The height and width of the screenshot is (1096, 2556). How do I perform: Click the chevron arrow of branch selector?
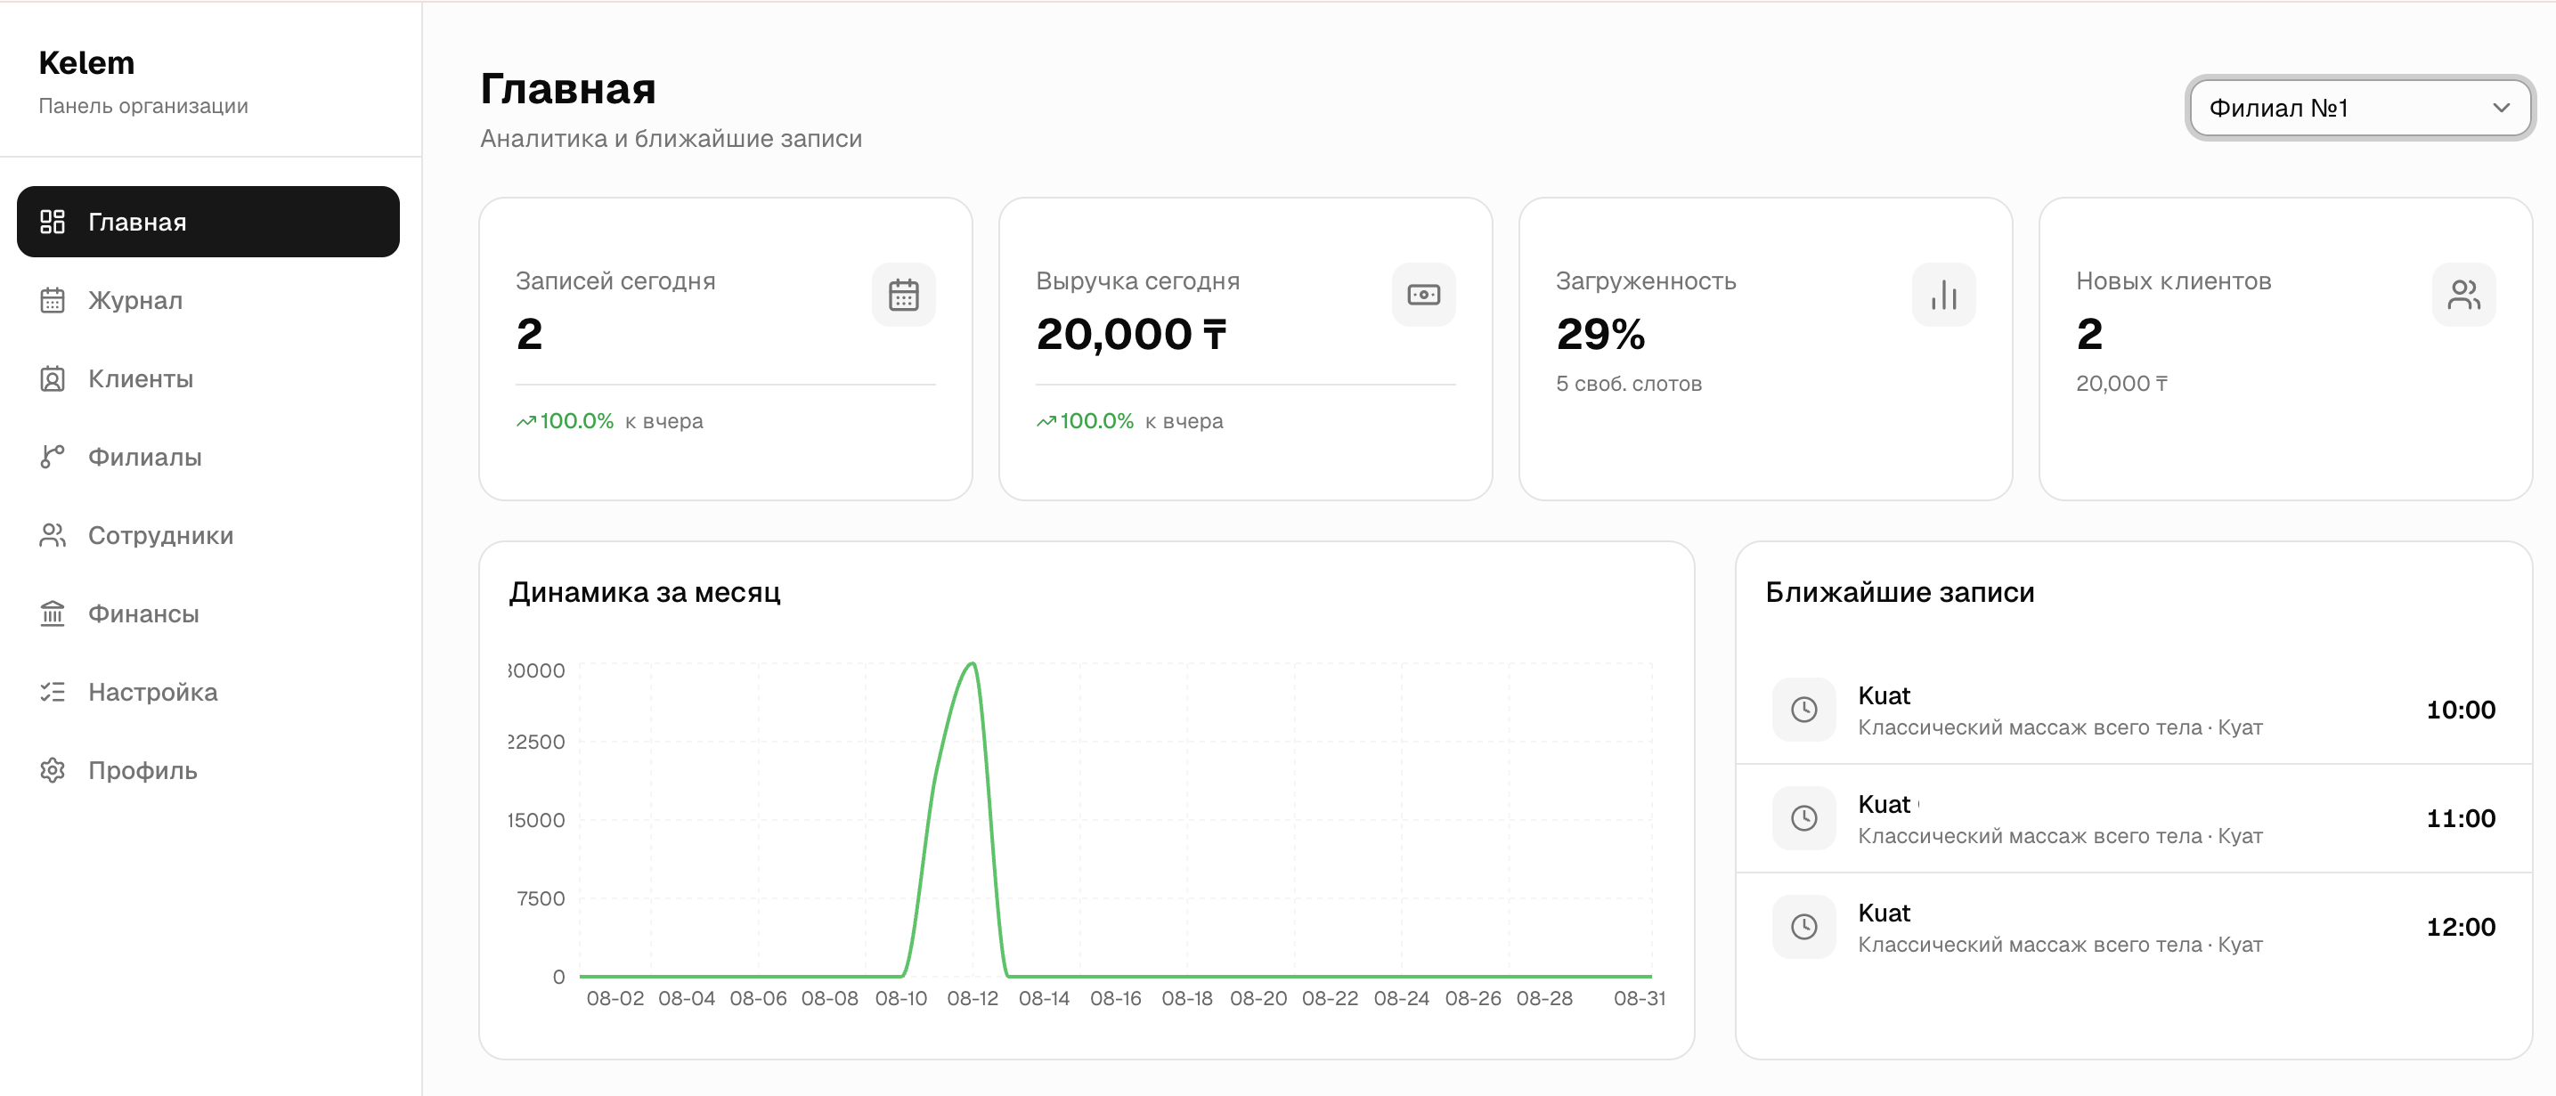pos(2501,107)
